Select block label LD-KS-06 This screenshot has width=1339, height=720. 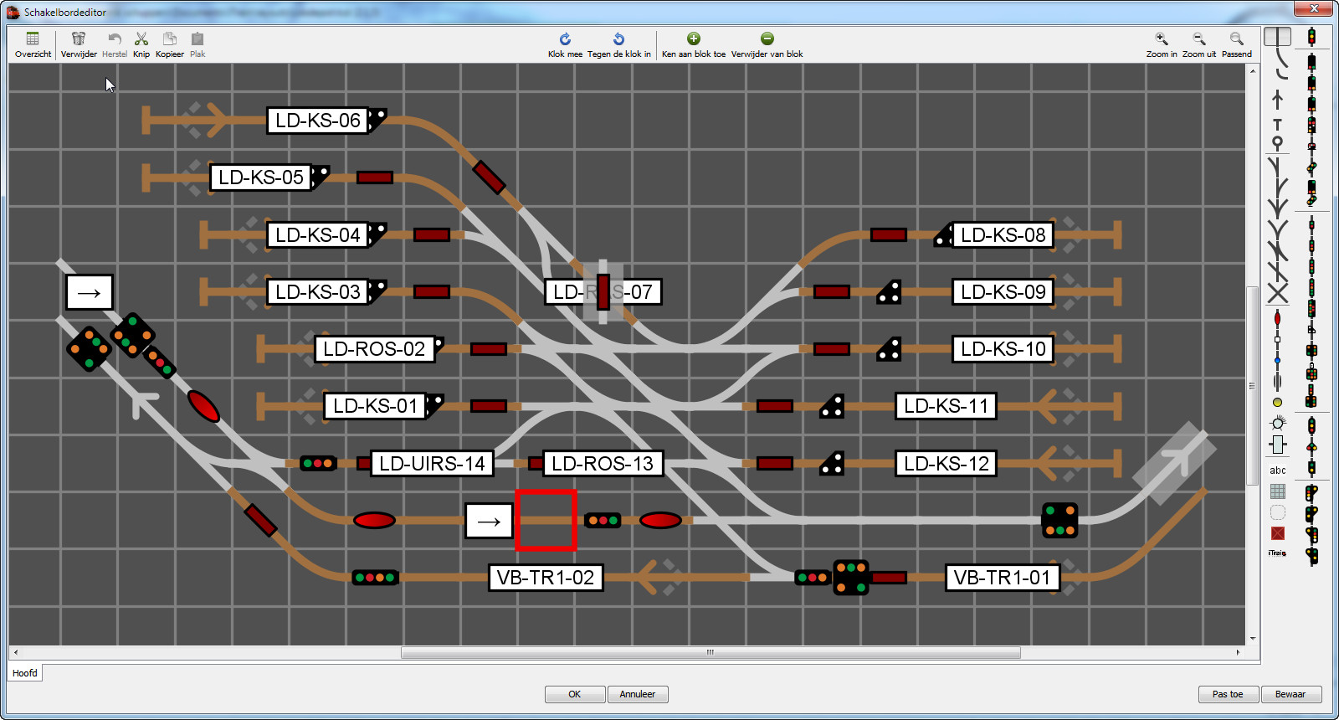pos(318,121)
